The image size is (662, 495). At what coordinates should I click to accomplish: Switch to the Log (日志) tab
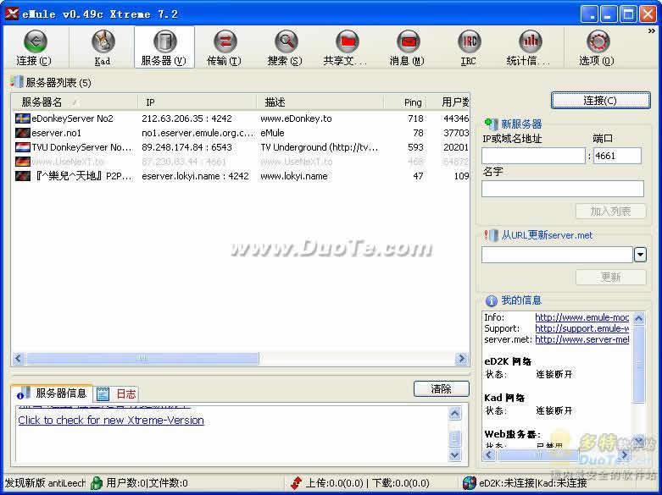click(x=116, y=393)
